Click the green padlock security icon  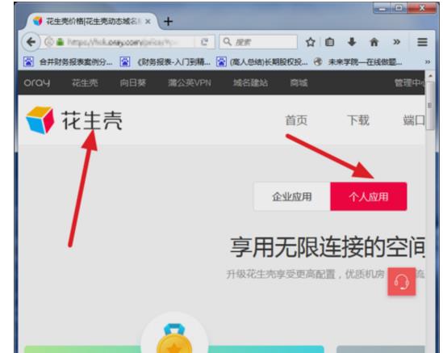(x=60, y=42)
